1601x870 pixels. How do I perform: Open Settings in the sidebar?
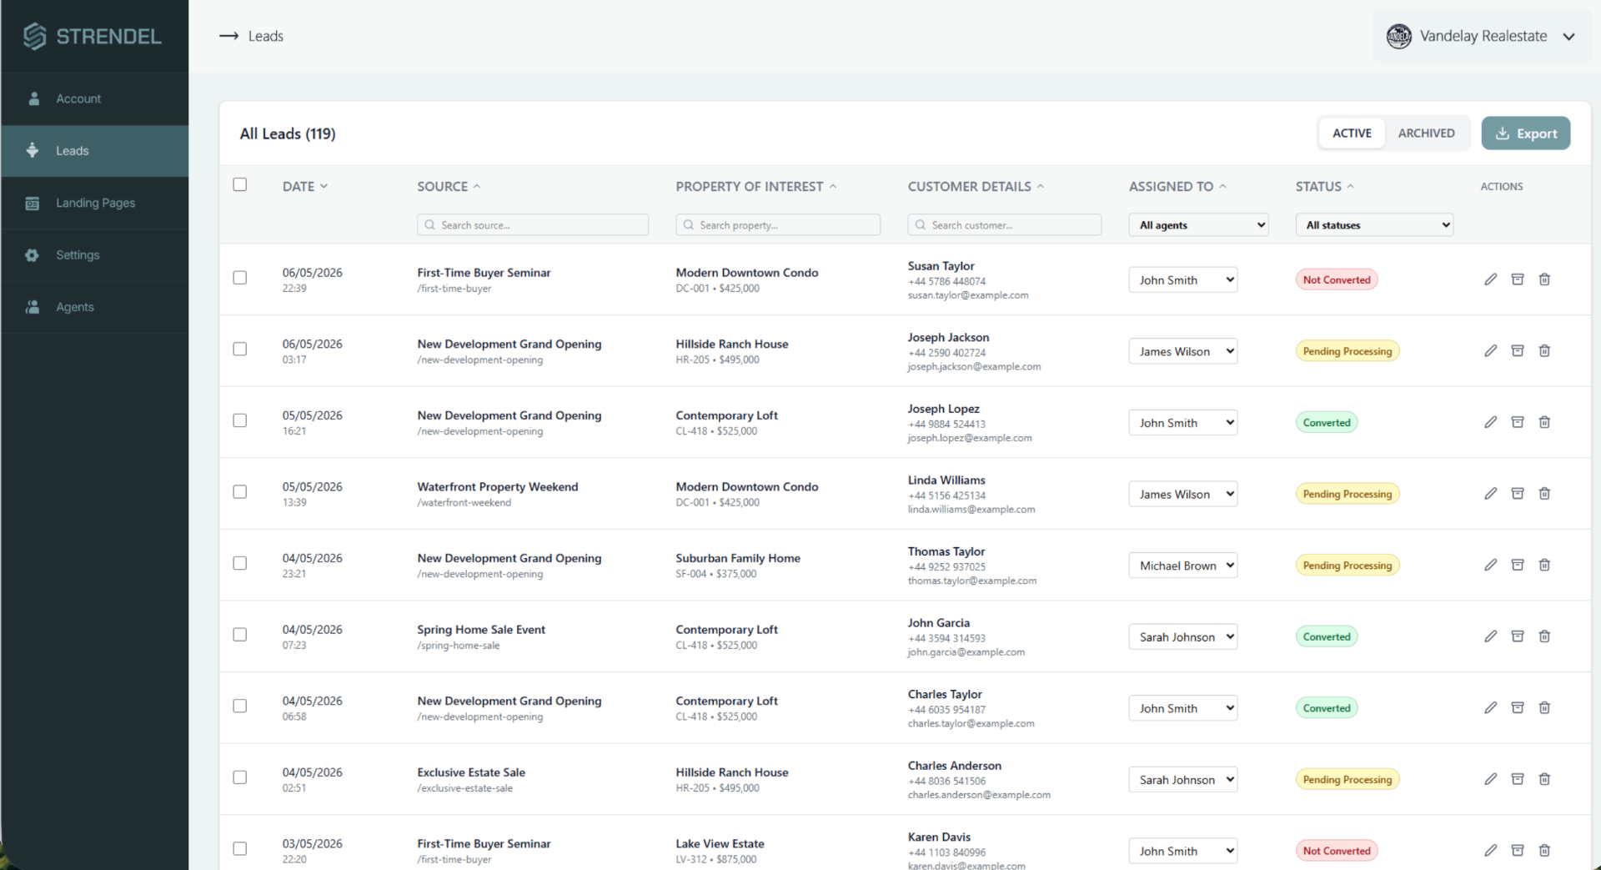pyautogui.click(x=94, y=255)
